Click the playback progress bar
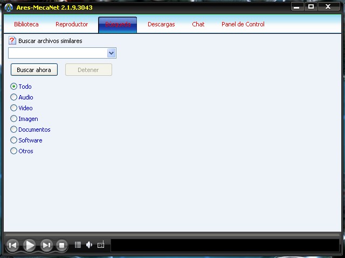 [x=172, y=235]
